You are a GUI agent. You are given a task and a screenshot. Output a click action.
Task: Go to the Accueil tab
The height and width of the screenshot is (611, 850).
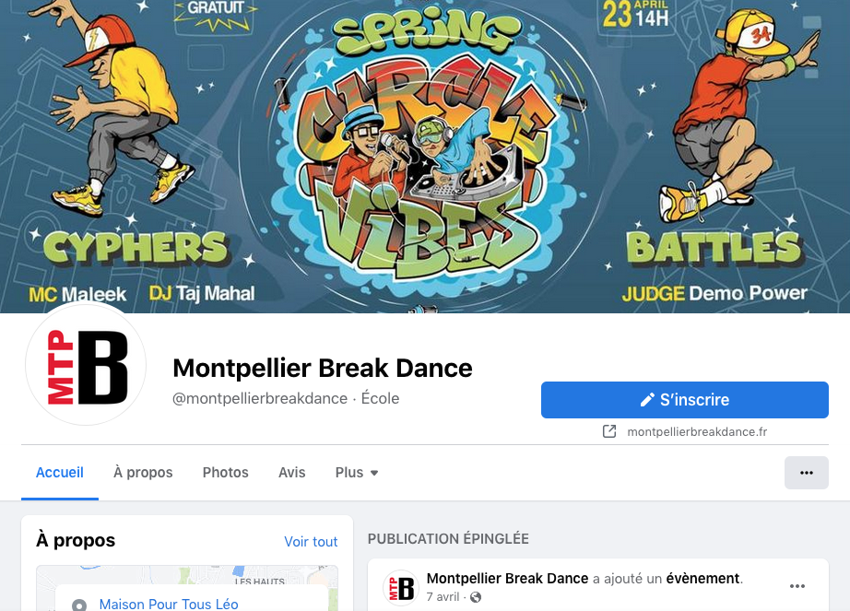(60, 473)
